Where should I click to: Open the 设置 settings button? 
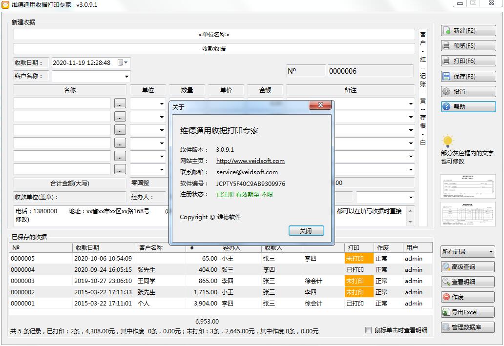coord(468,92)
